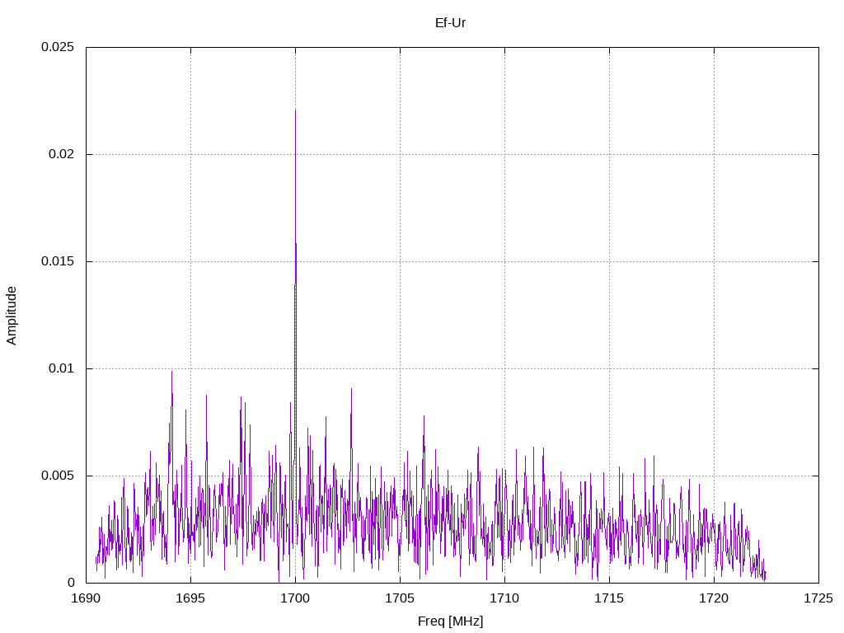
Task: Click the x-axis tick label 1720
Action: tap(714, 598)
